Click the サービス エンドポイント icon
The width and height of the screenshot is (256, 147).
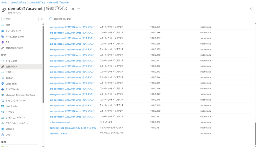(x=2, y=118)
